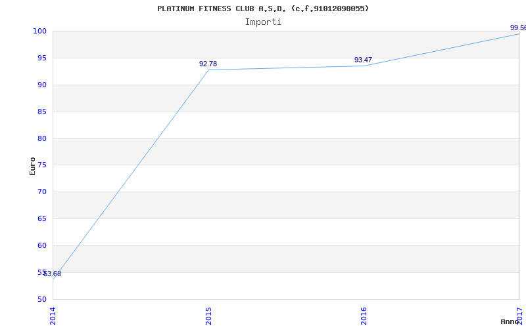Click the 85 y-axis tick label

point(41,112)
